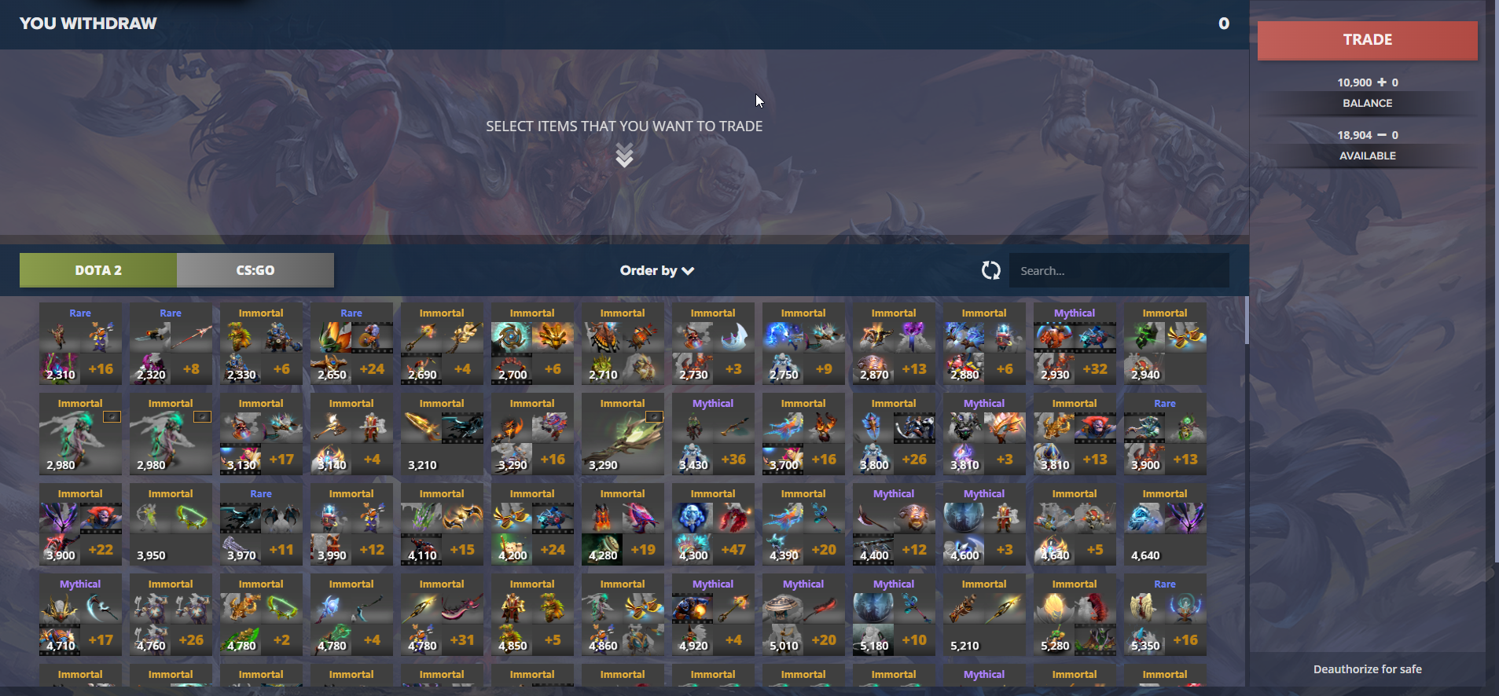Image resolution: width=1499 pixels, height=696 pixels.
Task: Select the Immortal item priced 3,950
Action: point(171,524)
